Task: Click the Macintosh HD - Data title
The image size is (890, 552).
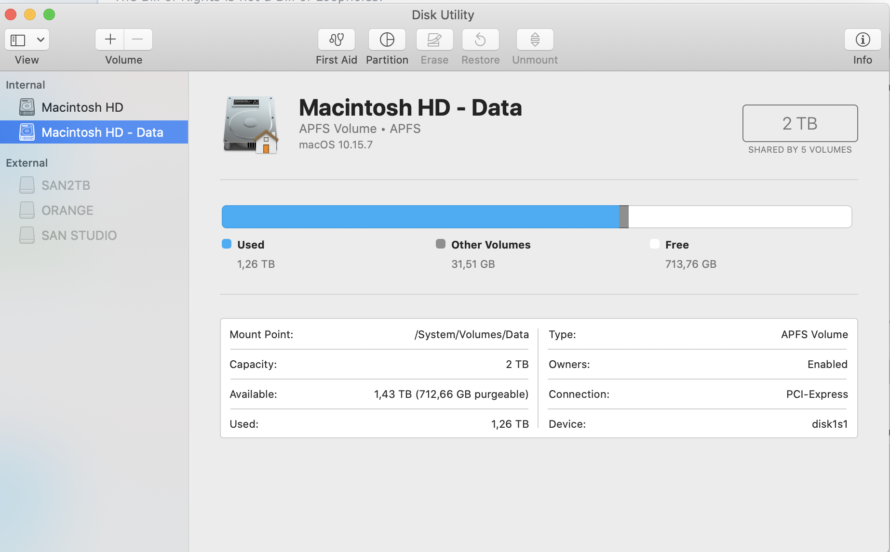Action: click(410, 107)
